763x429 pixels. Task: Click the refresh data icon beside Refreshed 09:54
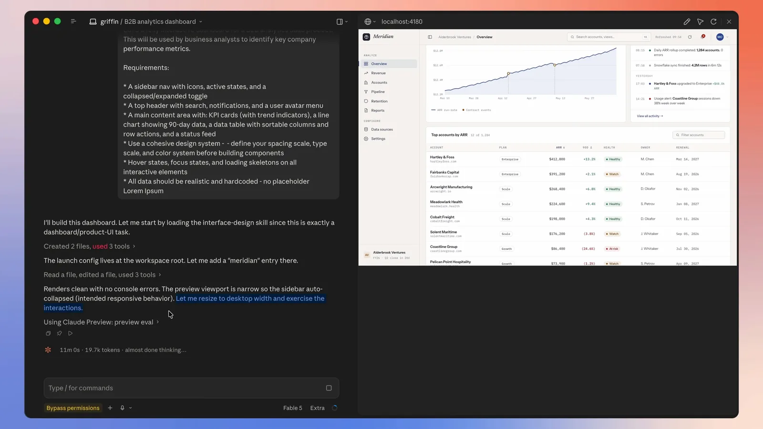(690, 37)
